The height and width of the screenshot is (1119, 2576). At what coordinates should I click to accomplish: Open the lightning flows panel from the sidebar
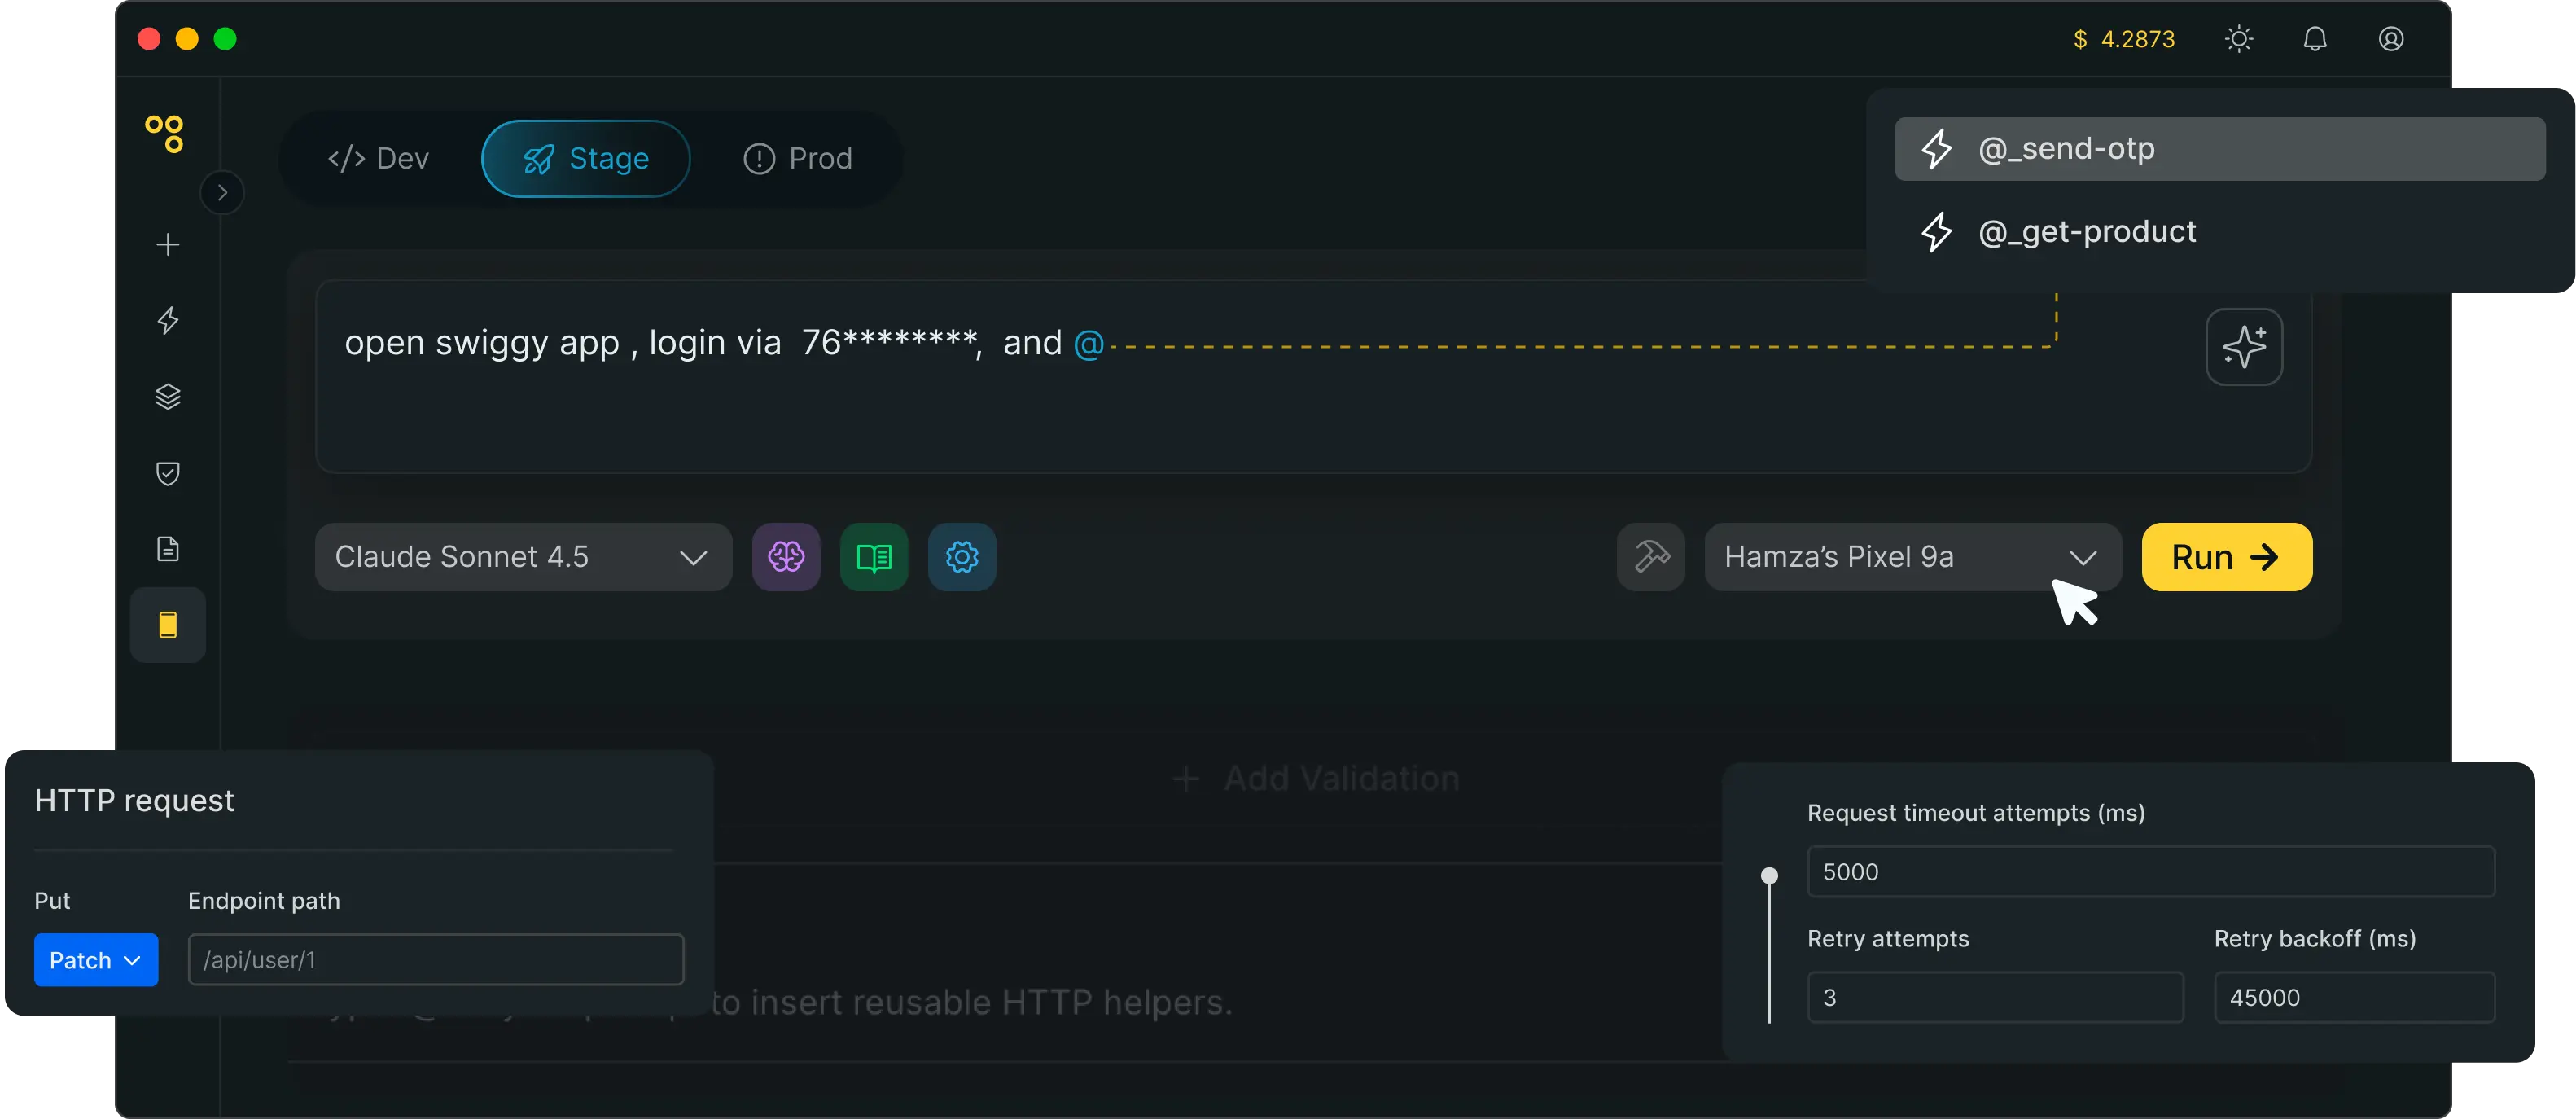(x=167, y=320)
